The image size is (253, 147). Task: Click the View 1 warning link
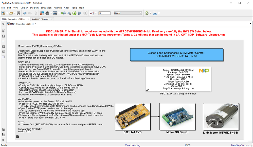point(133,145)
